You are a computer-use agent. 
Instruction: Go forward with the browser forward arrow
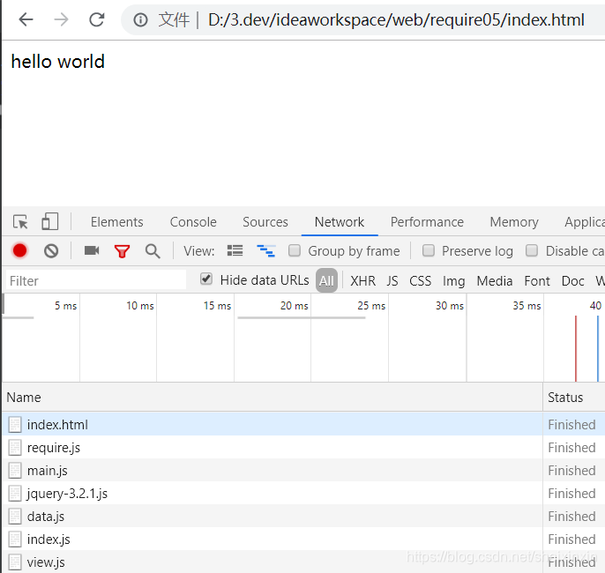tap(61, 19)
